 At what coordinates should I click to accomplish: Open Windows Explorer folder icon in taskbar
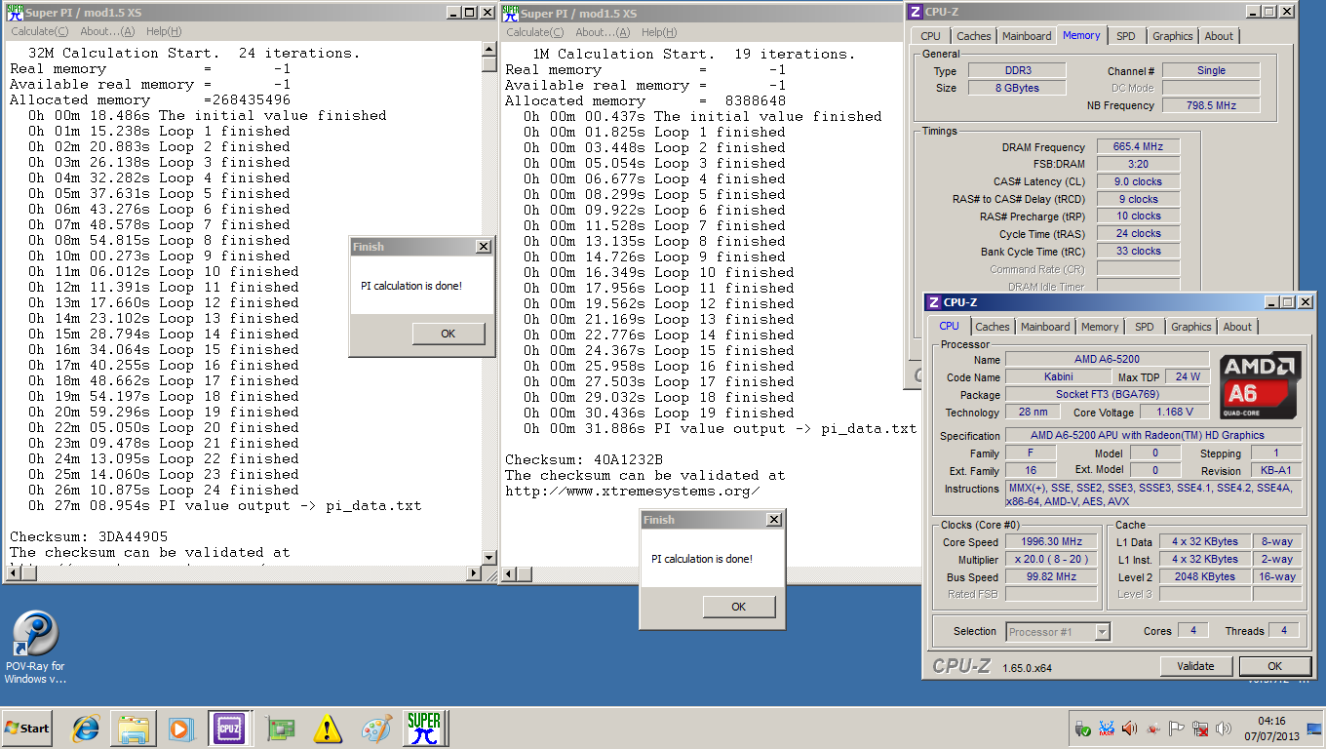(x=133, y=728)
